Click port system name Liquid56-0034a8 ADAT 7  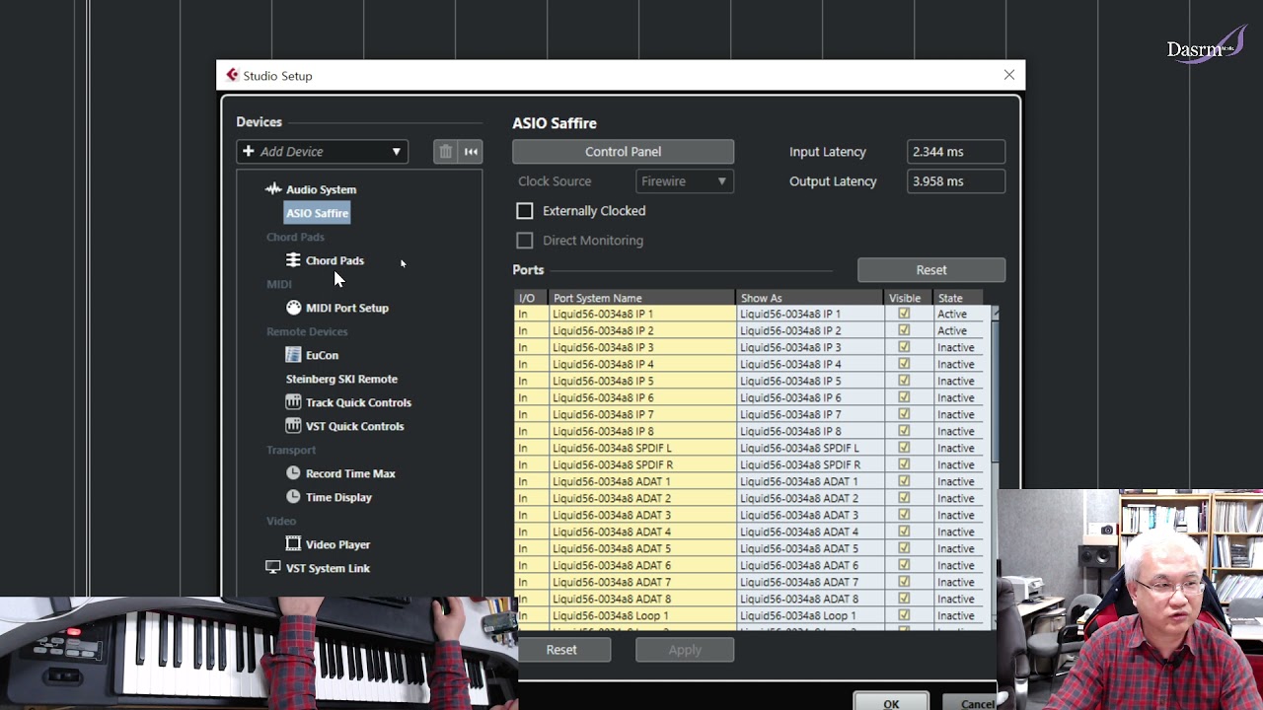642,582
